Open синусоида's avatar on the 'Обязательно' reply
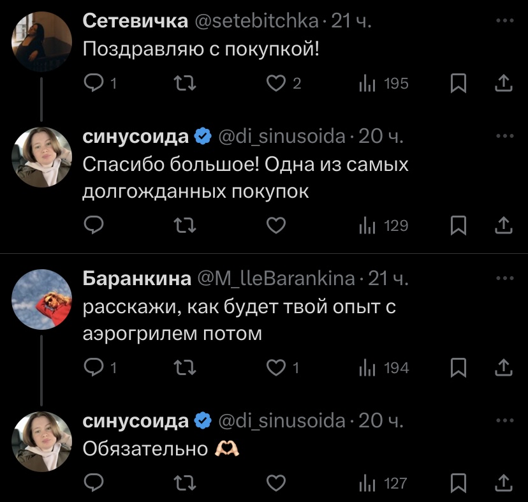The image size is (528, 502). point(42,441)
